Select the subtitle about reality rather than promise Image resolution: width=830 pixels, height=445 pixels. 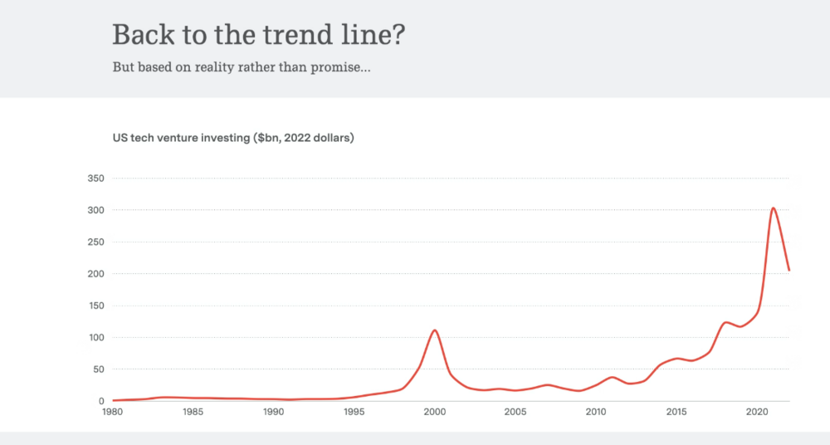(x=242, y=67)
